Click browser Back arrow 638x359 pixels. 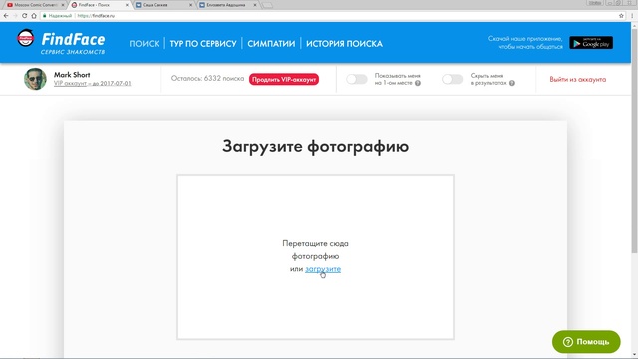click(6, 16)
